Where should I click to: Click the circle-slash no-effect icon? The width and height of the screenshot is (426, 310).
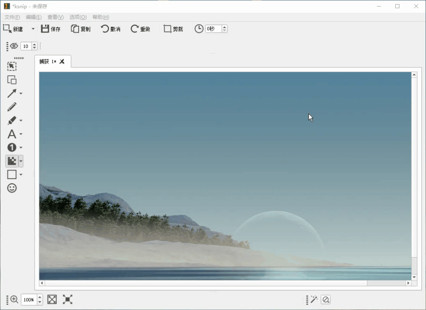[326, 300]
